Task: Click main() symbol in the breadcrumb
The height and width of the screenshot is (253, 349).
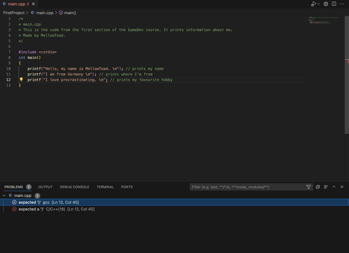Action: [68, 13]
